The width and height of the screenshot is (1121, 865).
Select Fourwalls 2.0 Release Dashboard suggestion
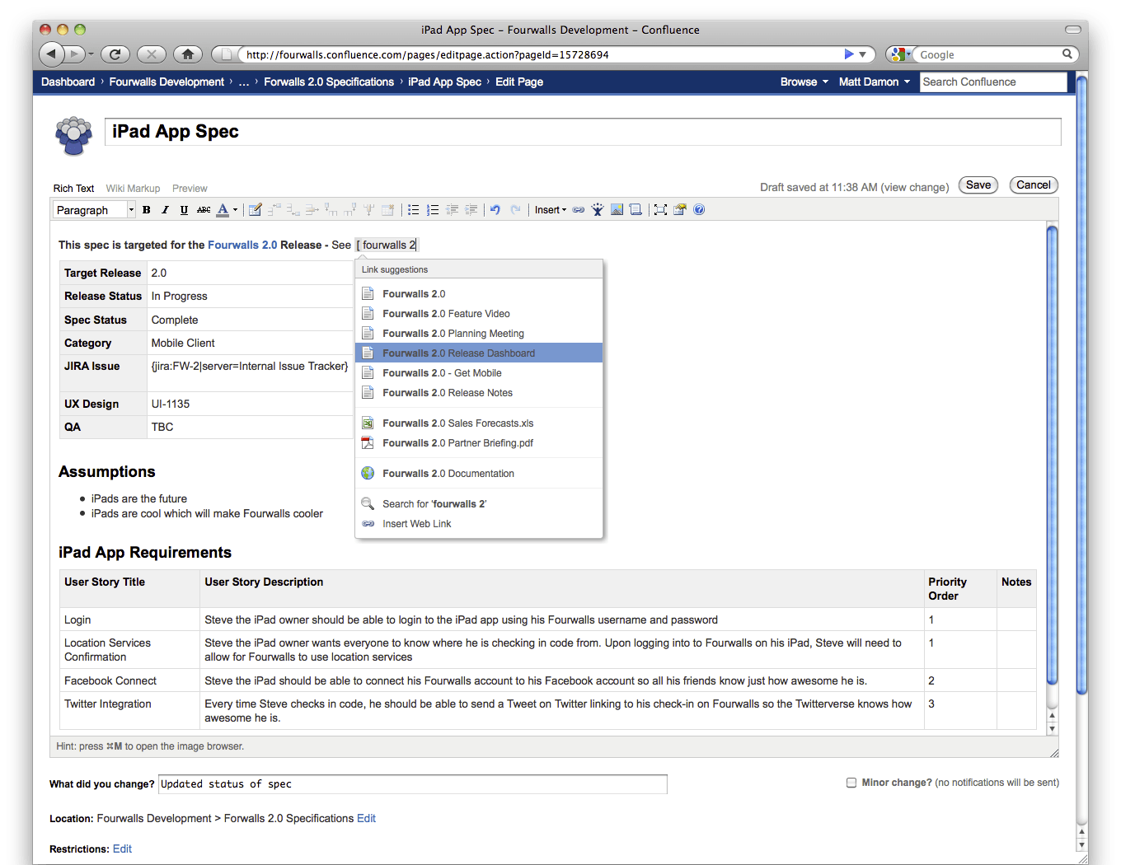pyautogui.click(x=479, y=353)
